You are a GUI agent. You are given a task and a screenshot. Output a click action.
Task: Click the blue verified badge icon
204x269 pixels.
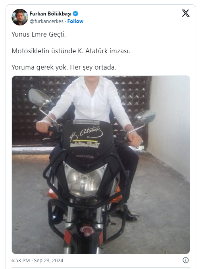pyautogui.click(x=75, y=14)
